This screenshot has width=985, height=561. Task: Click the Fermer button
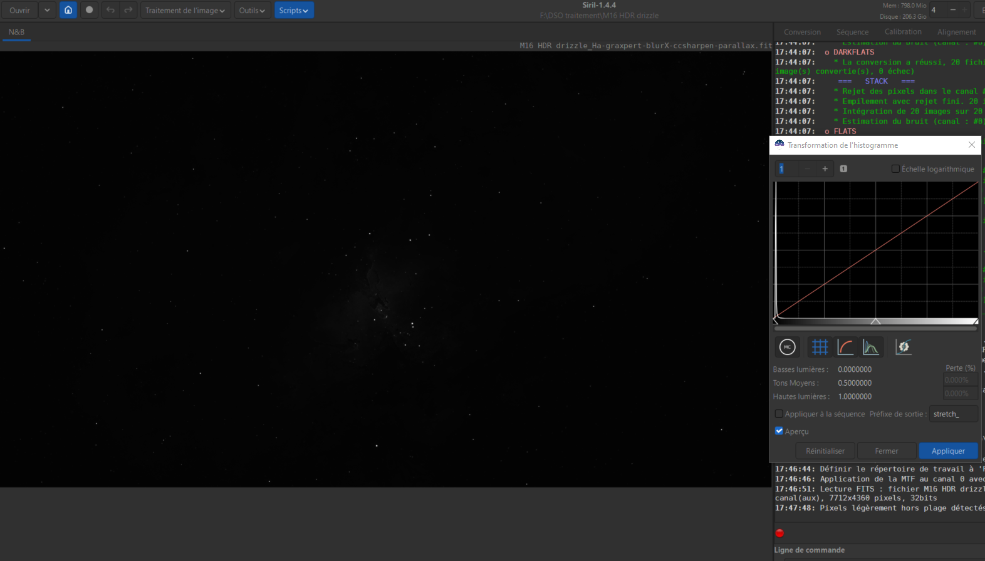tap(887, 451)
